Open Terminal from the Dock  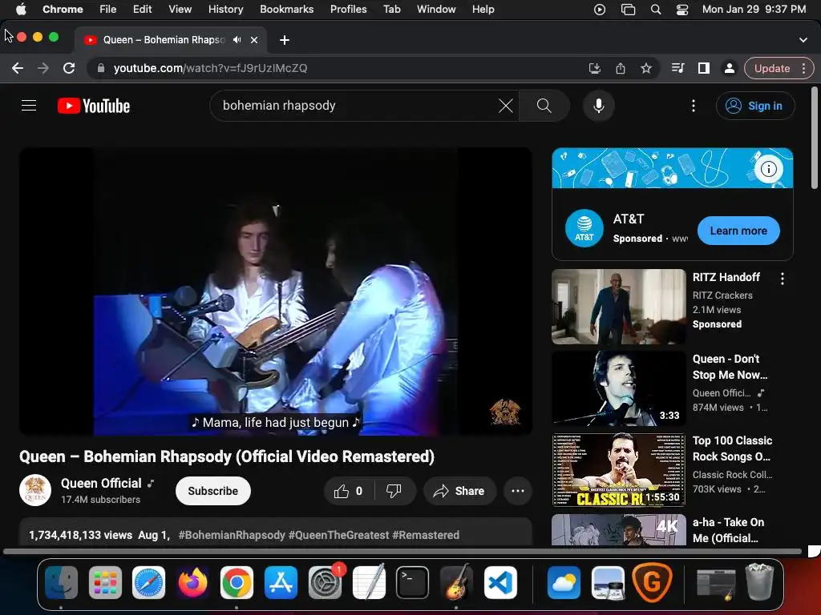(x=412, y=583)
